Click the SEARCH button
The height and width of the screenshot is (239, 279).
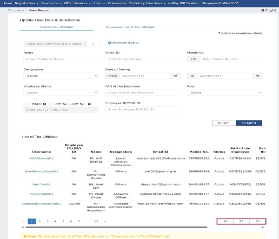[249, 123]
